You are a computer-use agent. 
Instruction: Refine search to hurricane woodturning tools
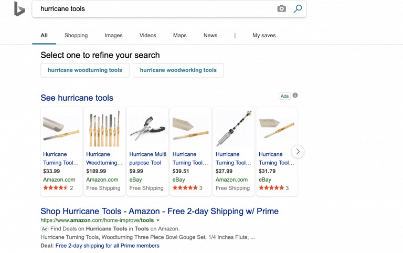(x=85, y=70)
